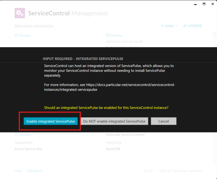The height and width of the screenshot is (179, 217).
Task: Choose Do NOT enable integrated ServicePulse
Action: (114, 121)
